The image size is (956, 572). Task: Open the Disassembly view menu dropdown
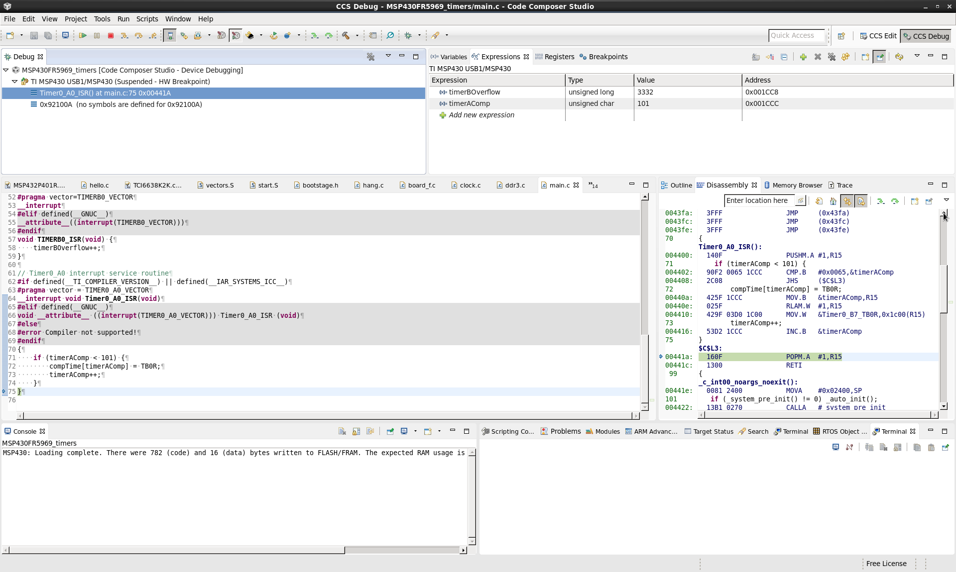946,200
